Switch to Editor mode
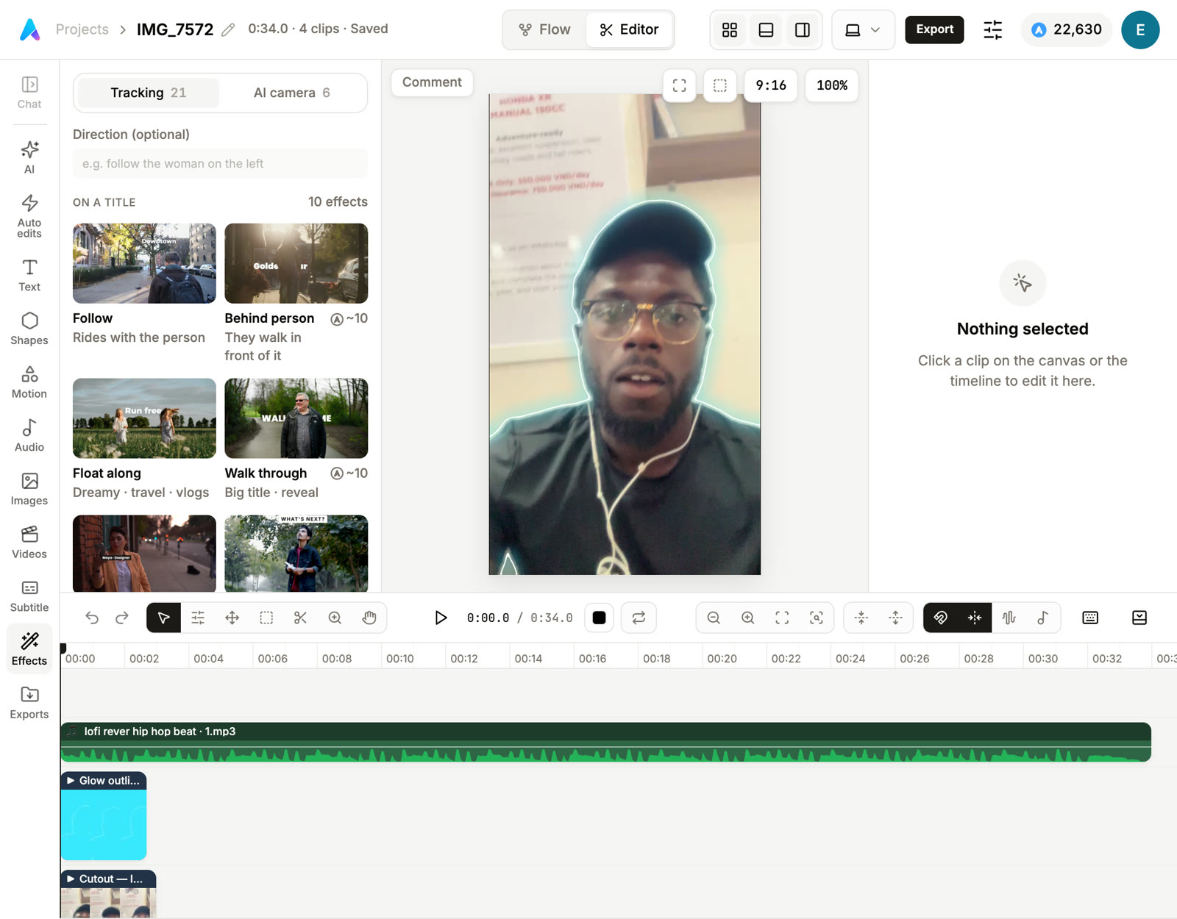Image resolution: width=1177 pixels, height=919 pixels. pos(629,29)
